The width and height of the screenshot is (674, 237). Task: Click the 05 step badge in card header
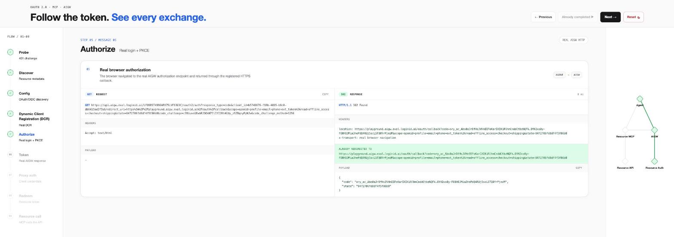pos(88,69)
